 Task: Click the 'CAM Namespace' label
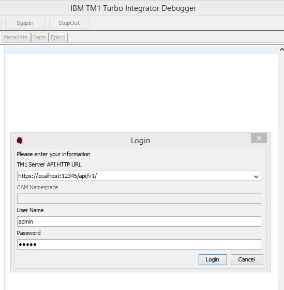[37, 187]
